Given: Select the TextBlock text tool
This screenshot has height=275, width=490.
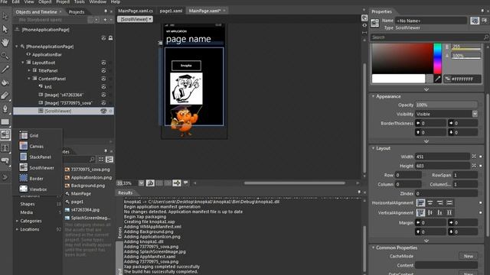Looking at the screenshot, I should [5, 147].
